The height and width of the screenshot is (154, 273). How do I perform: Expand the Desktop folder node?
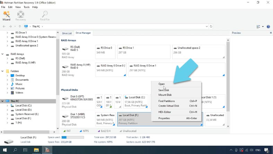(7, 76)
